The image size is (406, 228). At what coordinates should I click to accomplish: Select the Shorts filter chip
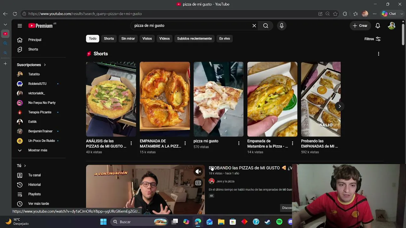coord(109,39)
